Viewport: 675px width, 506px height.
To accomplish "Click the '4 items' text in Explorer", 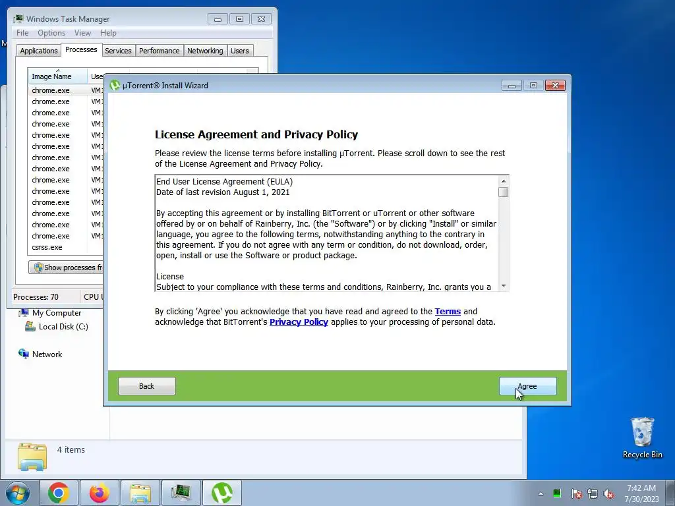I will click(x=71, y=449).
